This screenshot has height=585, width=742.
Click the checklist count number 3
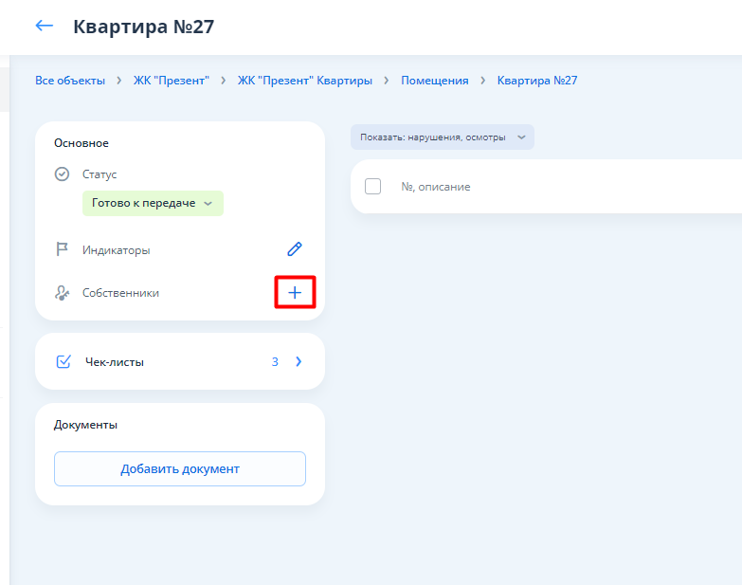click(x=275, y=361)
